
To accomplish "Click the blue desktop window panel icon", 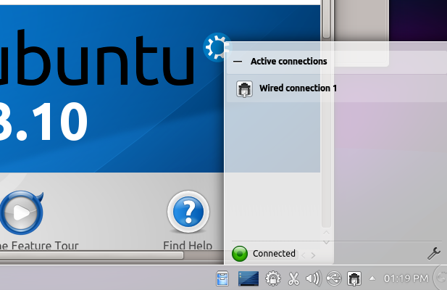I will (248, 278).
